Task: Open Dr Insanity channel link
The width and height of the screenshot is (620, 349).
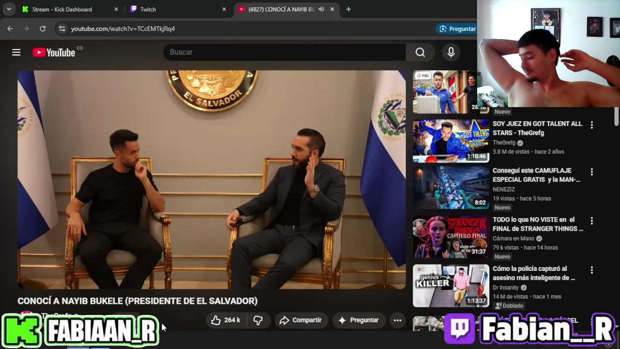Action: (506, 287)
